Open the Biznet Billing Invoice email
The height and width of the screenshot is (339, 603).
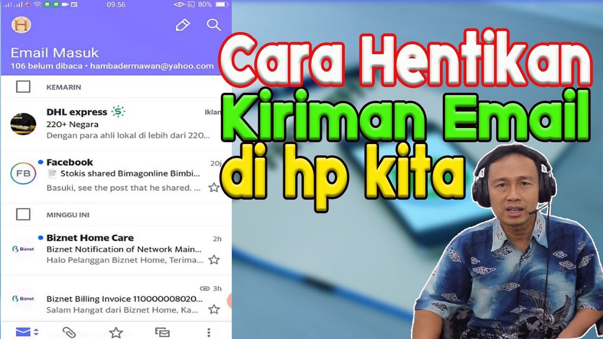(116, 299)
